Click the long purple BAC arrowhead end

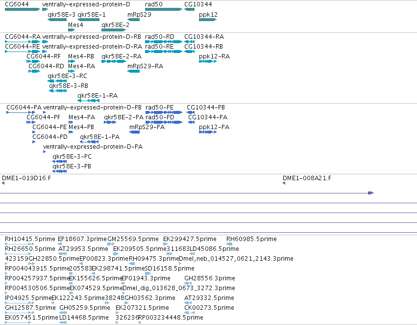pos(371,193)
